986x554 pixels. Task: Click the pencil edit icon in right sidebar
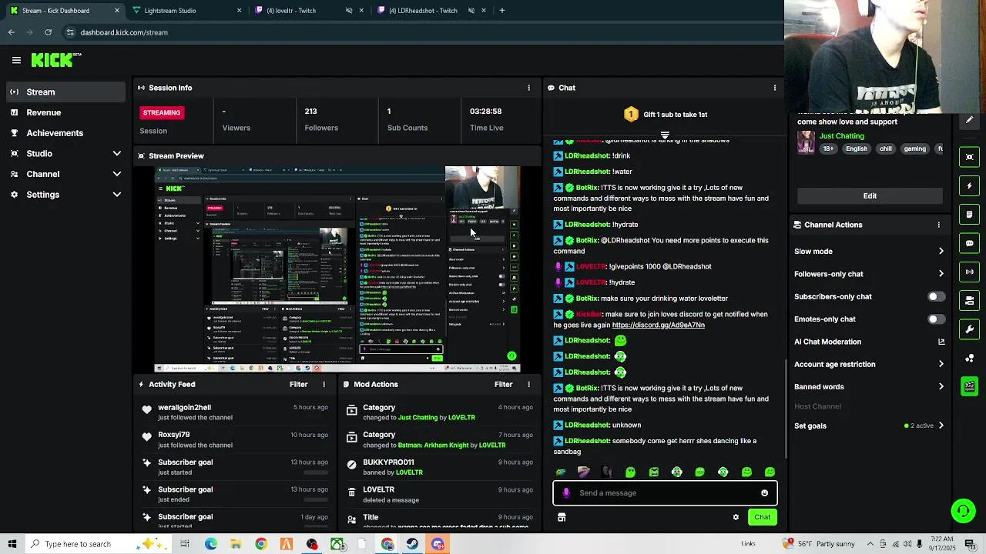969,120
